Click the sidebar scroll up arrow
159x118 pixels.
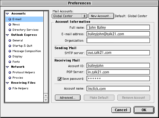point(46,96)
